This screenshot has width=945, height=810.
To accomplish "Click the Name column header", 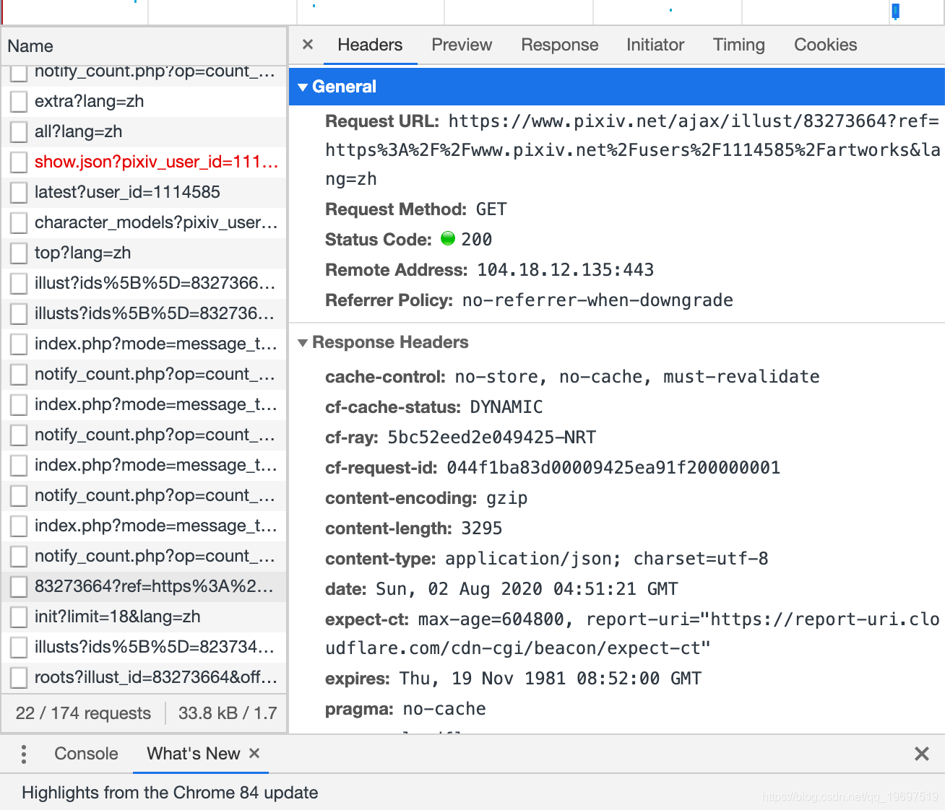I will 144,46.
